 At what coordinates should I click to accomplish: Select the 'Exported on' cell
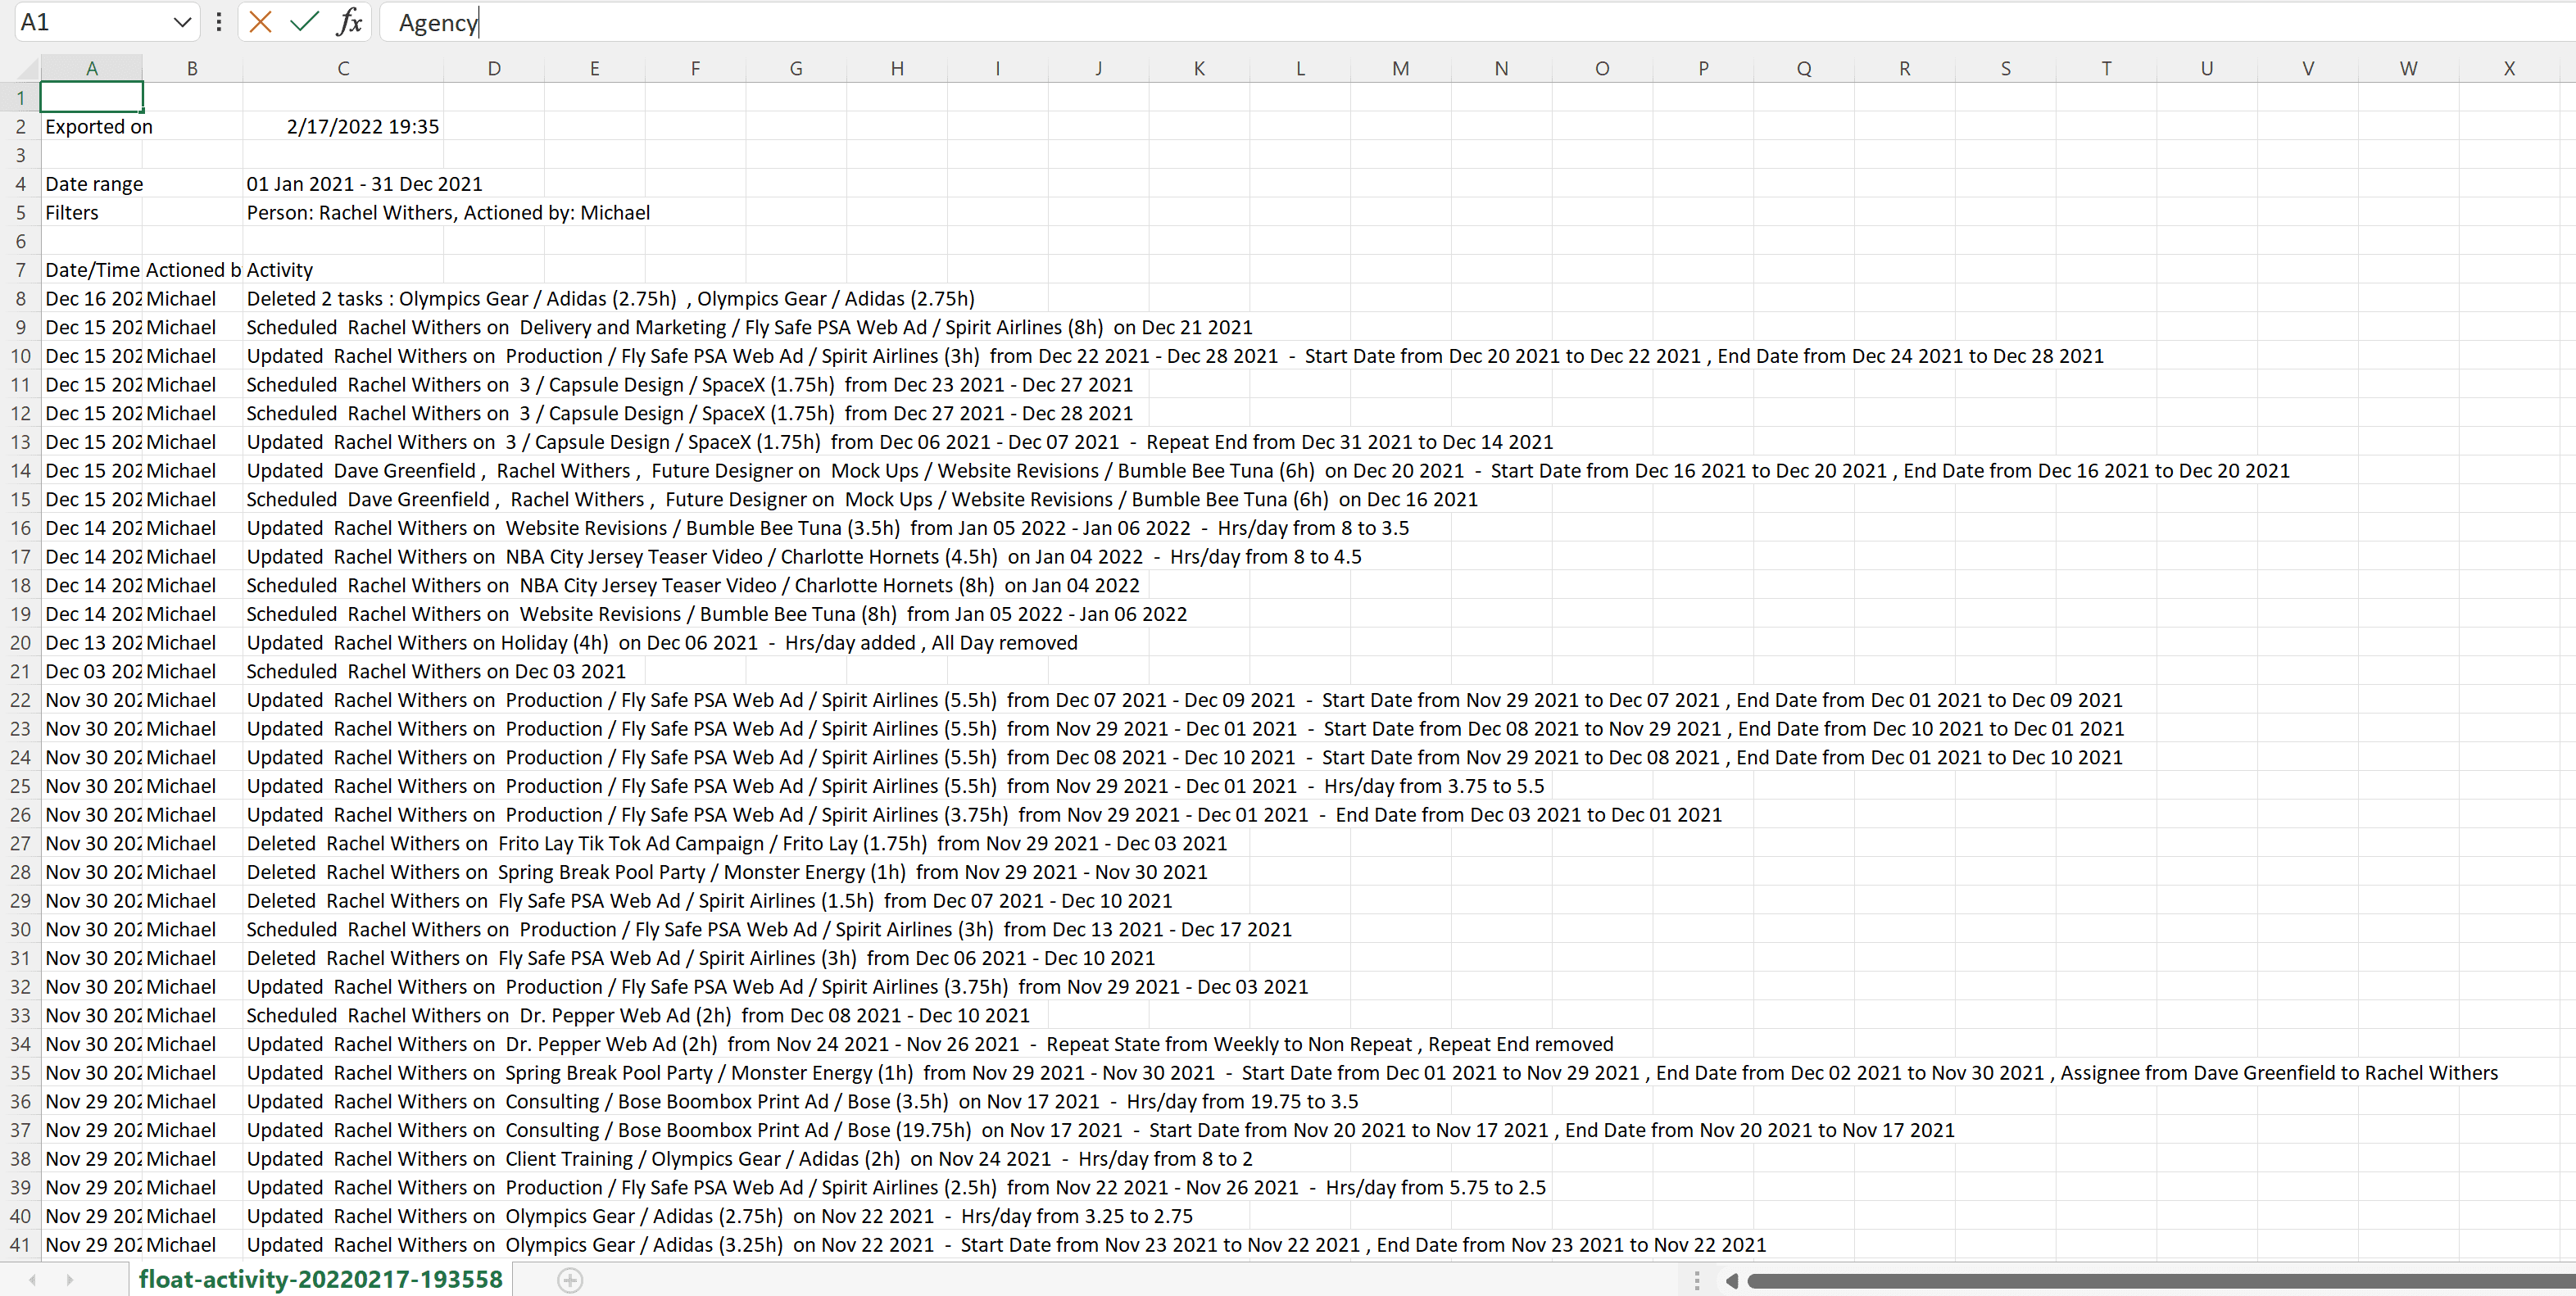pyautogui.click(x=92, y=127)
